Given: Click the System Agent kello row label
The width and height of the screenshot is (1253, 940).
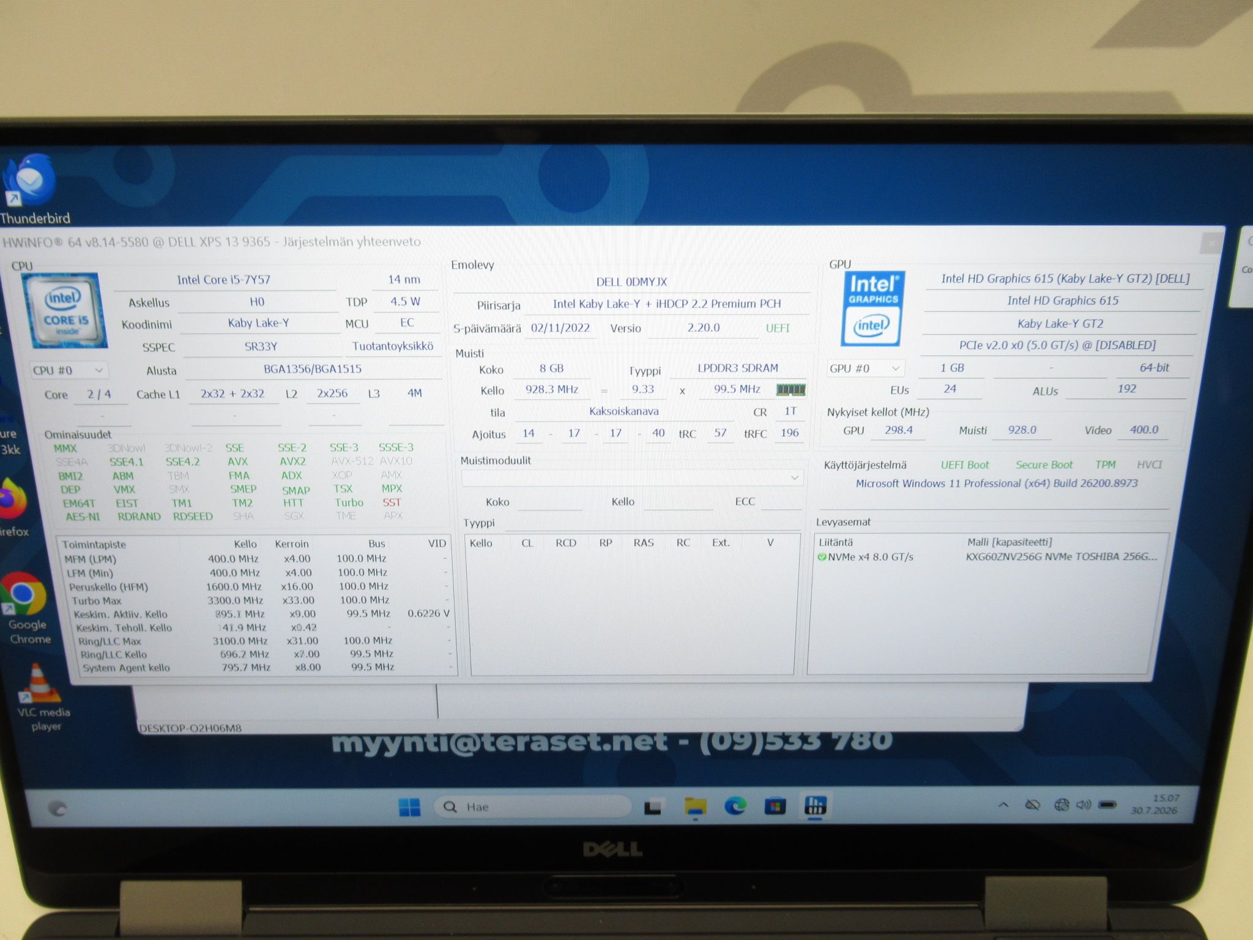Looking at the screenshot, I should tap(126, 668).
